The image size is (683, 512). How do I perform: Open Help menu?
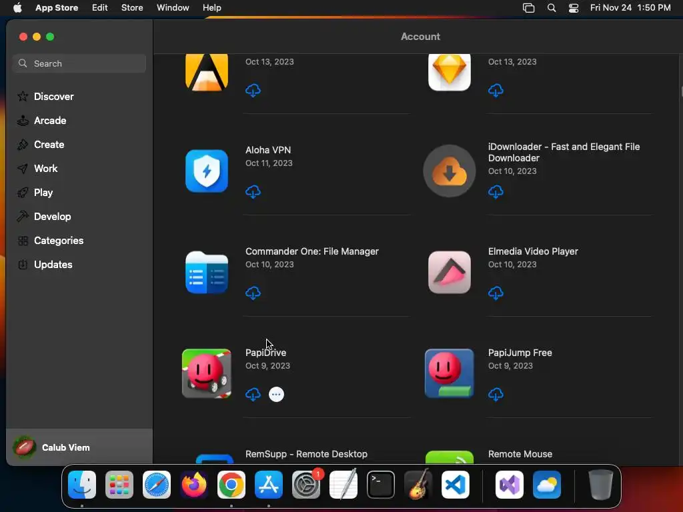point(211,8)
